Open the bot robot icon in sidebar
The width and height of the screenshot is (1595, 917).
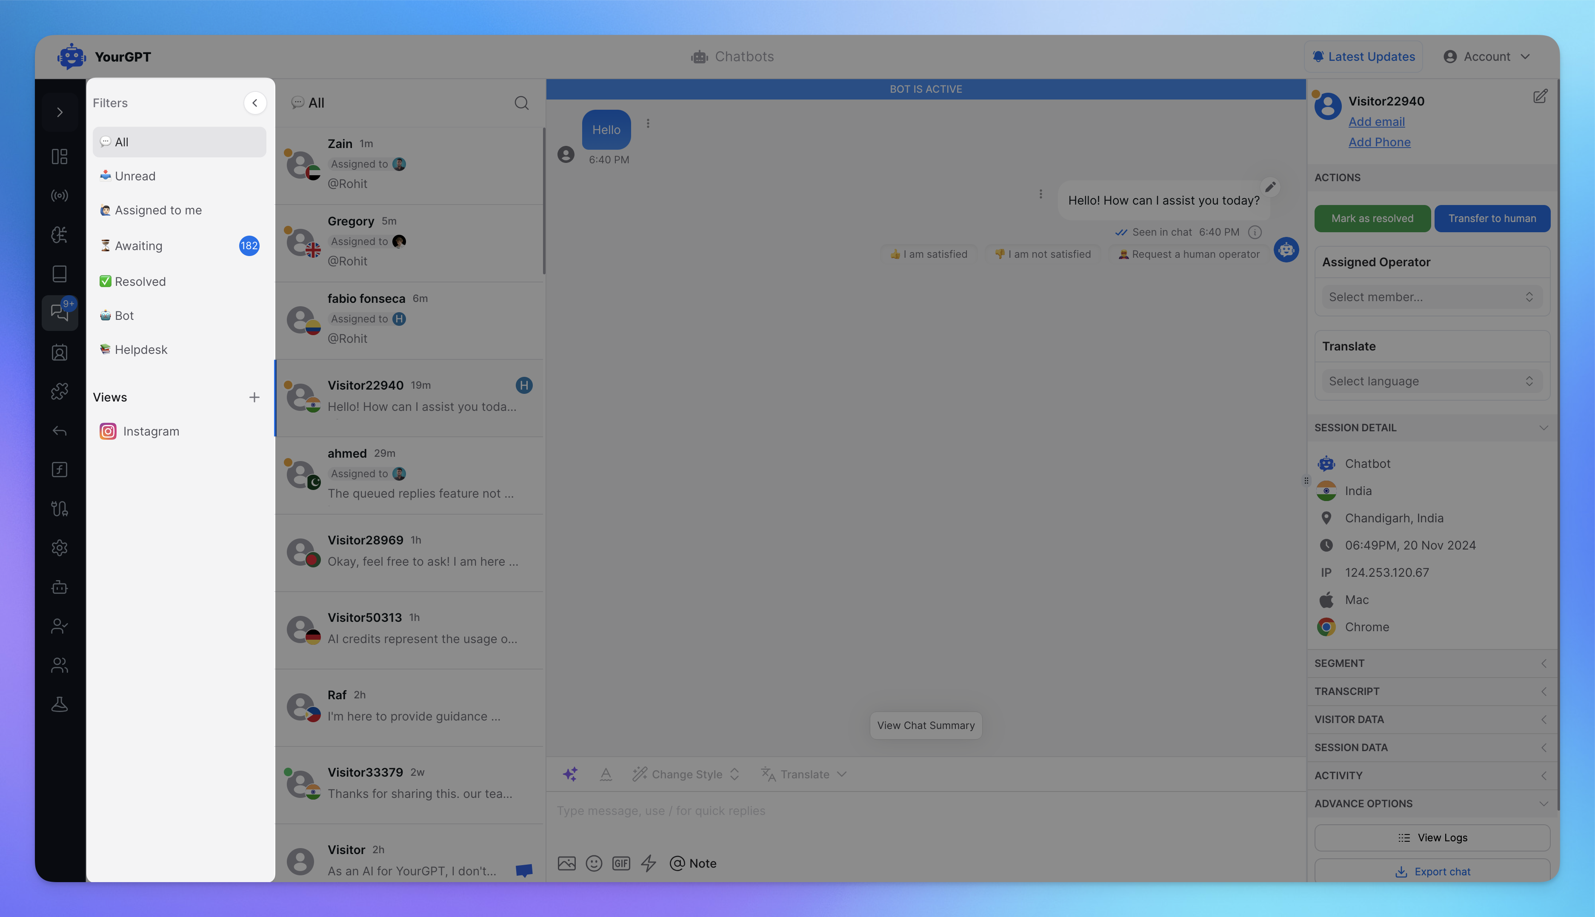tap(60, 587)
